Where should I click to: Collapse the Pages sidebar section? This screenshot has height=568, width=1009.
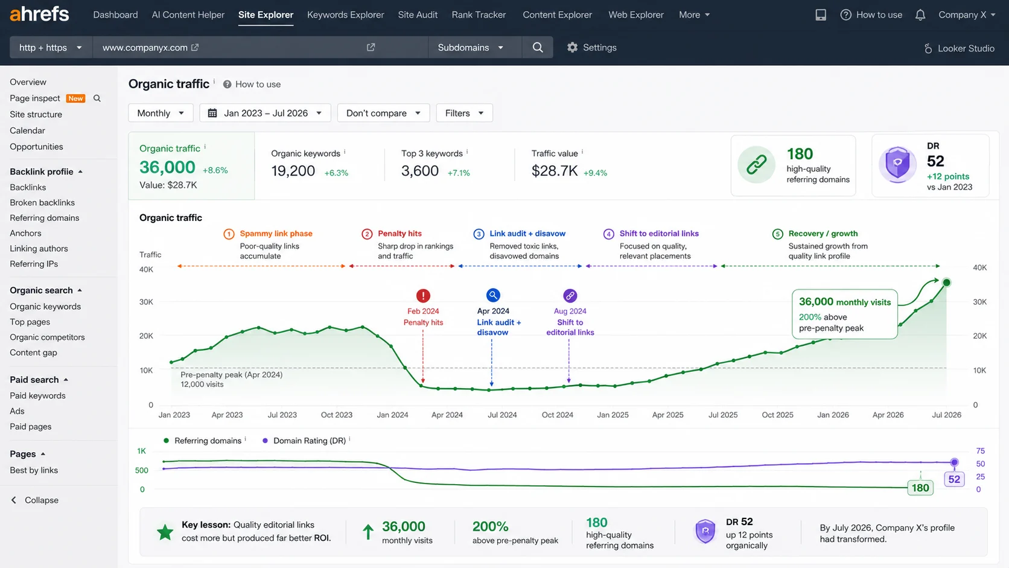(27, 454)
